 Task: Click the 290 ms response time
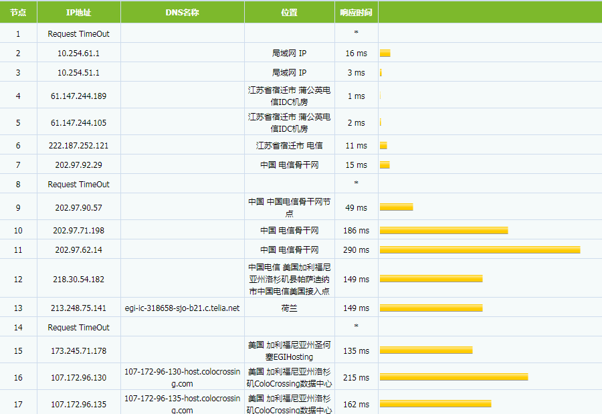click(x=356, y=250)
